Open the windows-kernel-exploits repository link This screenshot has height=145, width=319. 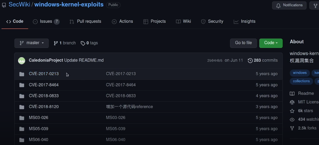pyautogui.click(x=69, y=5)
